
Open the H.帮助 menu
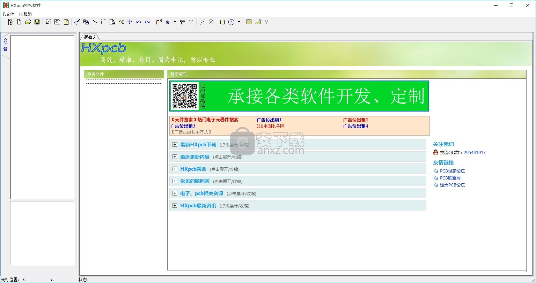click(25, 14)
